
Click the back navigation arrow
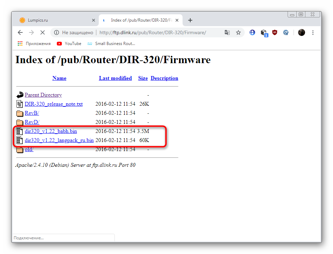20,32
